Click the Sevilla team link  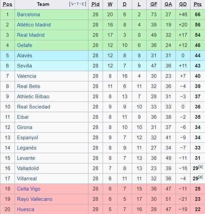click(x=25, y=66)
